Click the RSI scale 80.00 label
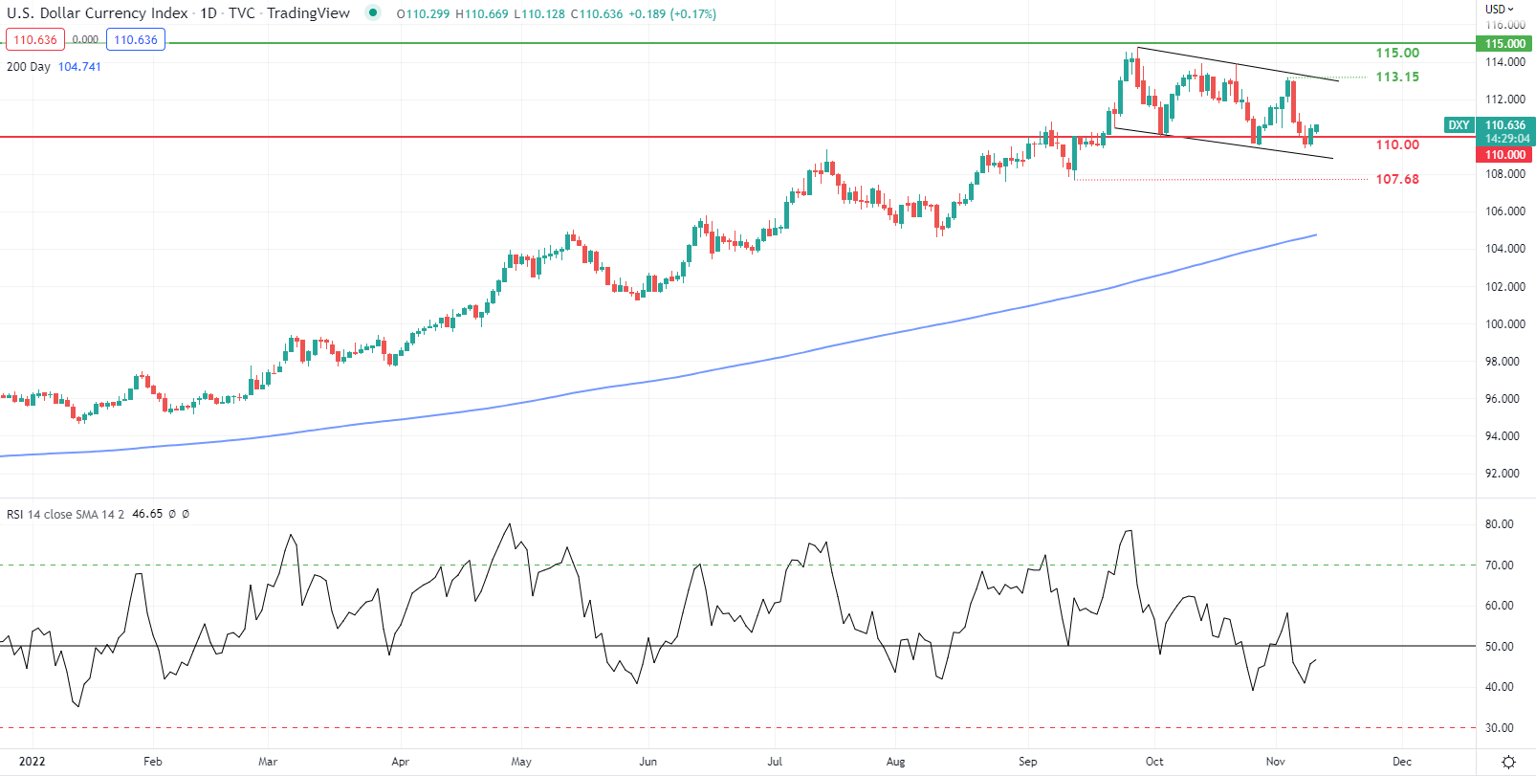 click(x=1500, y=524)
